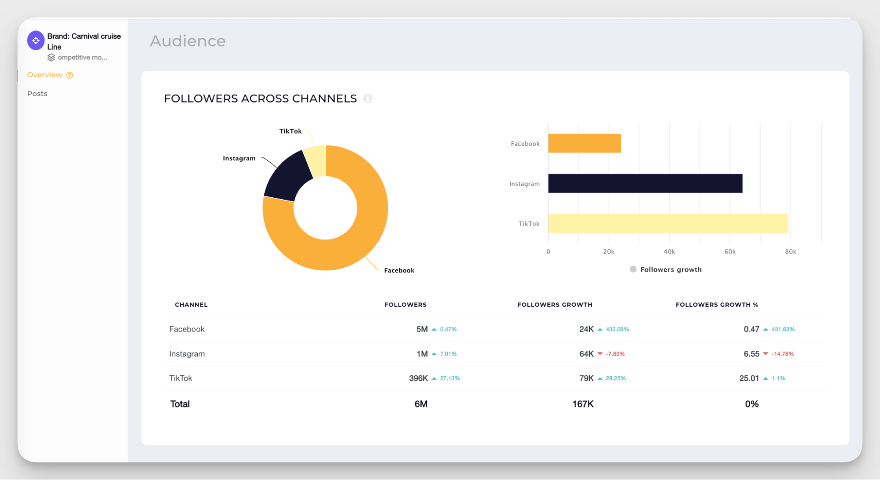Select the Overview menu item
Viewport: 880px width, 480px height.
tap(45, 75)
